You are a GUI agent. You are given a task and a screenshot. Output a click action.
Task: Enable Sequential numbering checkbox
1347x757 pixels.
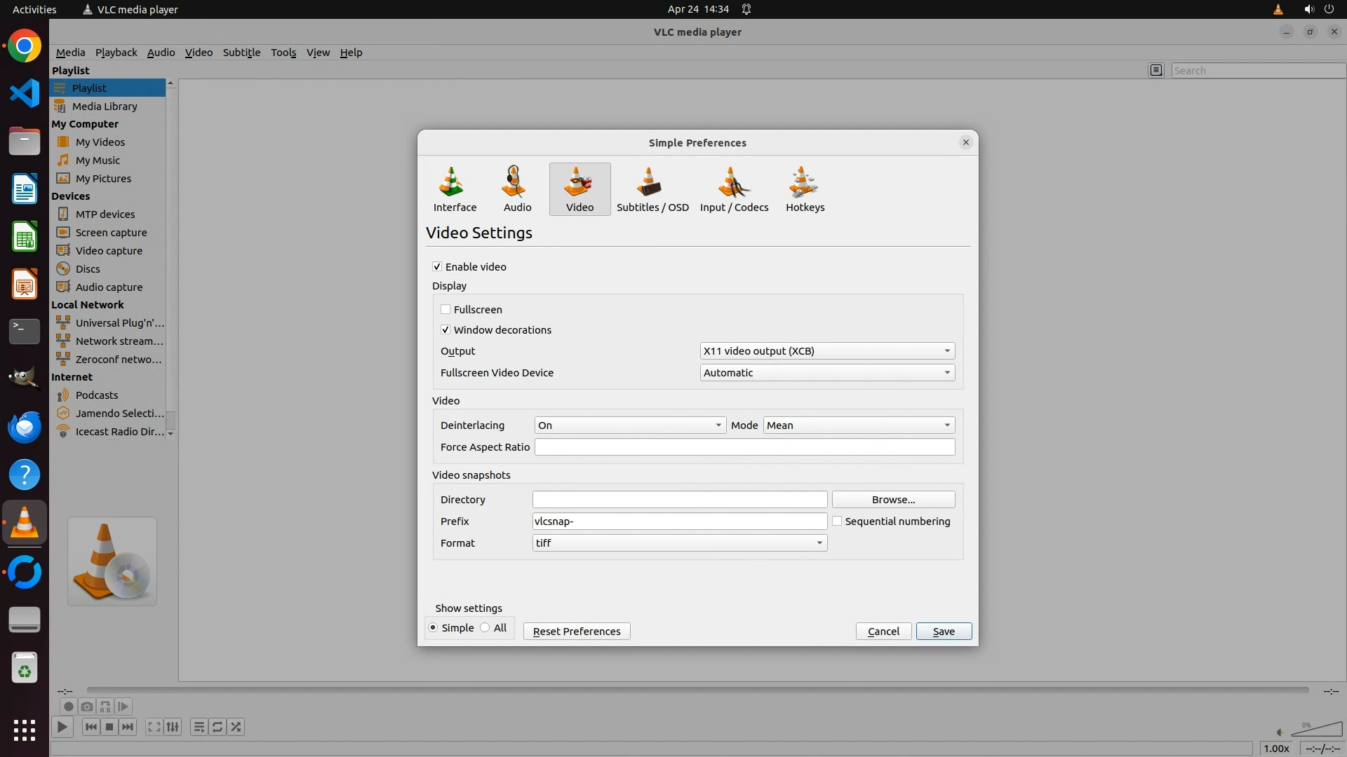click(x=837, y=521)
